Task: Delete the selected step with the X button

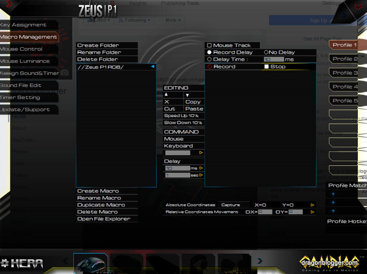Action: [167, 102]
